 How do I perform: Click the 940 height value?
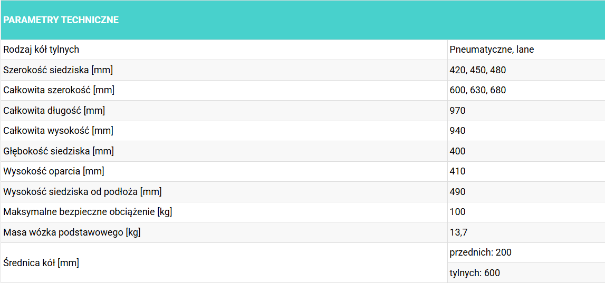tap(458, 131)
